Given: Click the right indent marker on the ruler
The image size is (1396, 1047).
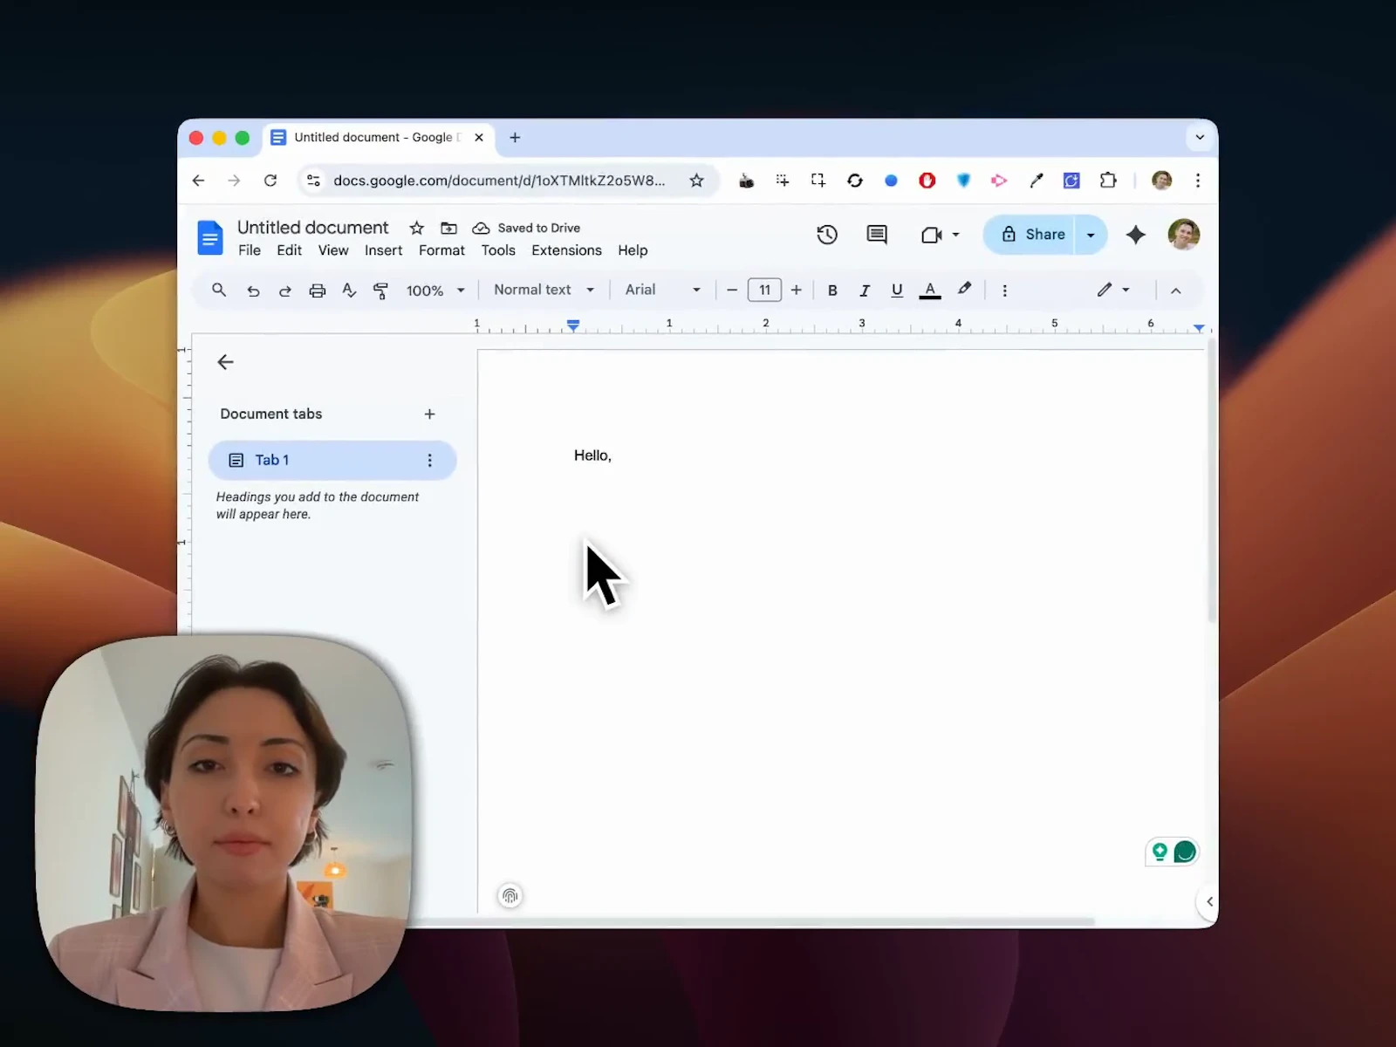Looking at the screenshot, I should (1200, 328).
